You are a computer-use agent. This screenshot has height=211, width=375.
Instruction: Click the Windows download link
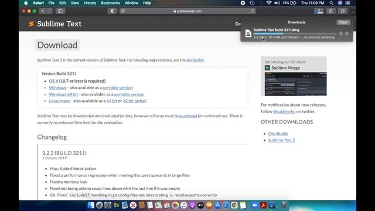click(x=57, y=87)
